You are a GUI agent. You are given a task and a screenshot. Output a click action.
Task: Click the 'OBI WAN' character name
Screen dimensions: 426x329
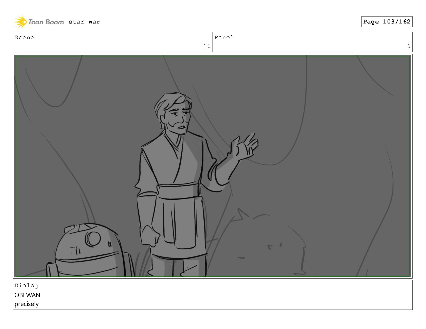pyautogui.click(x=27, y=295)
